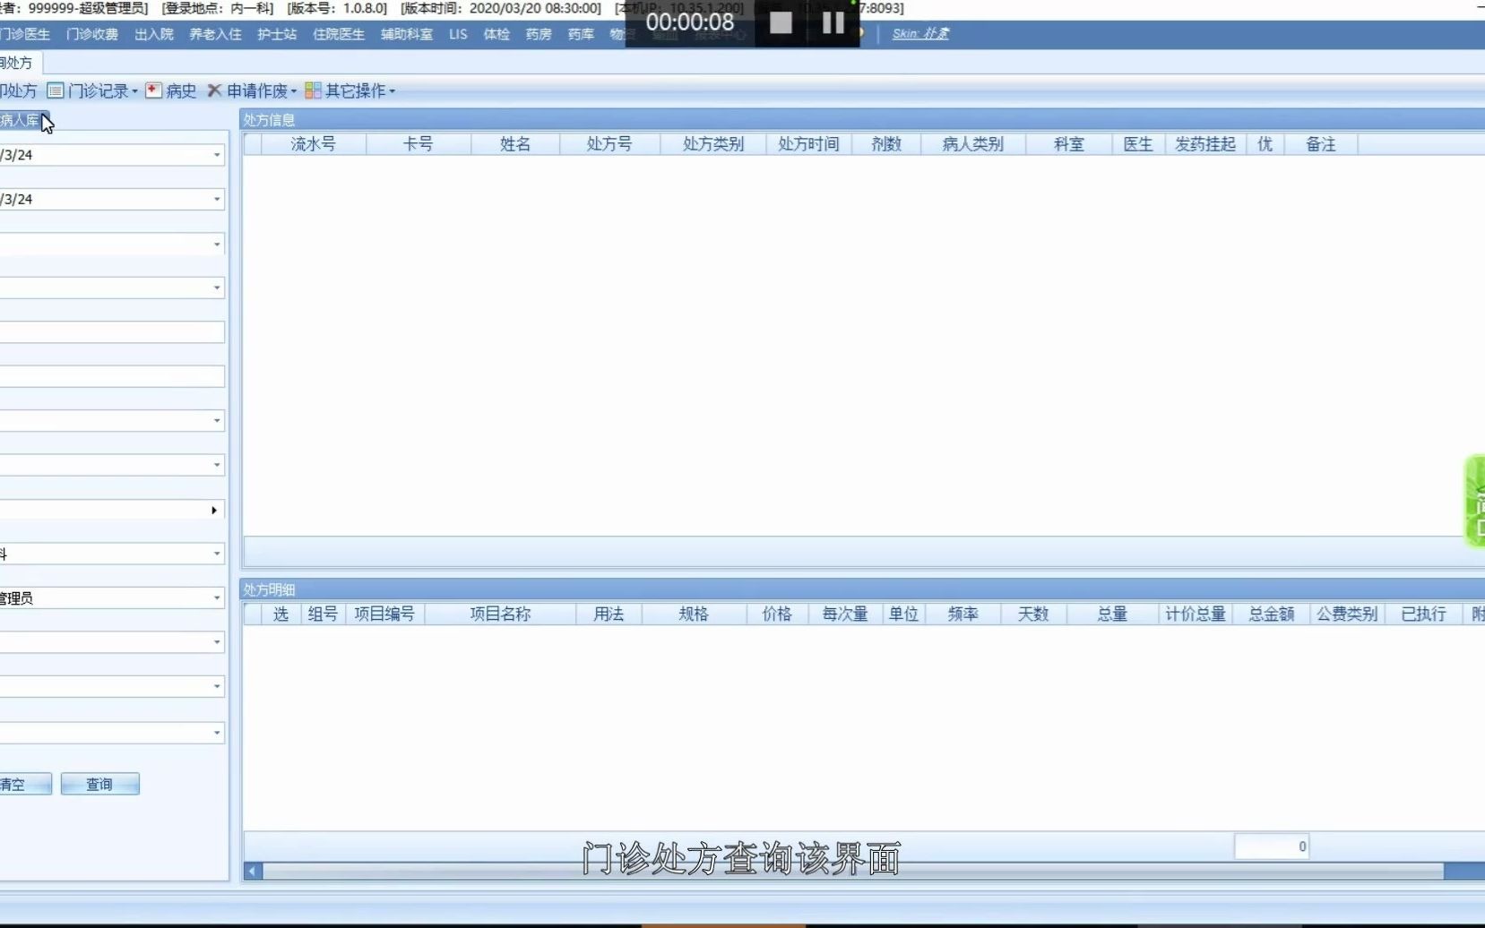Expand the side arrow field in filter panel
The height and width of the screenshot is (928, 1485).
213,510
